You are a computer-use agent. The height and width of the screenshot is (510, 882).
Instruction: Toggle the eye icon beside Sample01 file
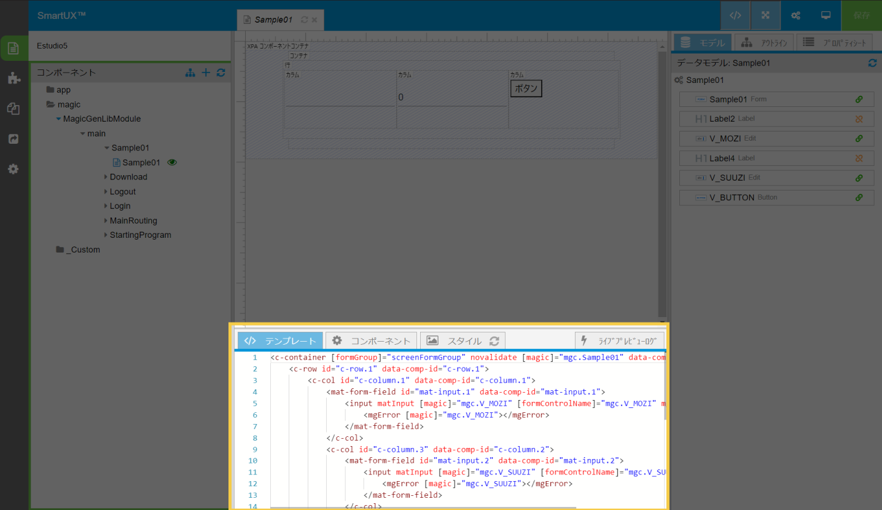click(173, 163)
